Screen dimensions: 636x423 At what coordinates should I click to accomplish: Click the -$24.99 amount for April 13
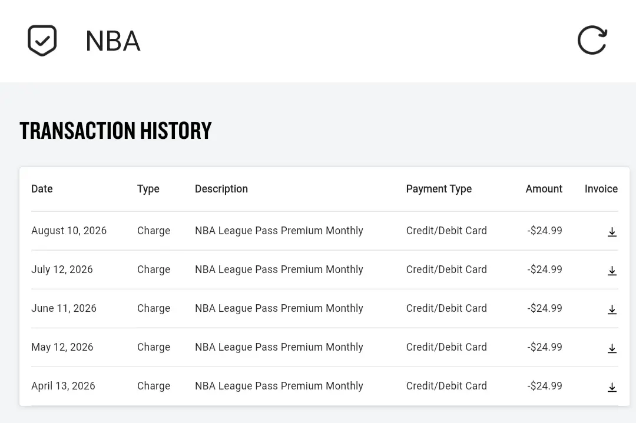point(545,386)
